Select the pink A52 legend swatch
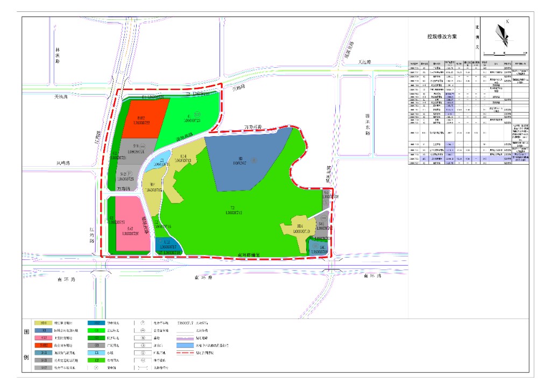The image size is (551, 389). (45, 338)
